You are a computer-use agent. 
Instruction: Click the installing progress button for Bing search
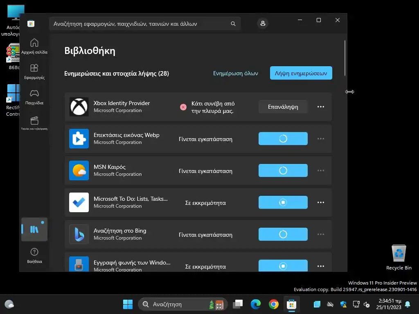point(283,234)
